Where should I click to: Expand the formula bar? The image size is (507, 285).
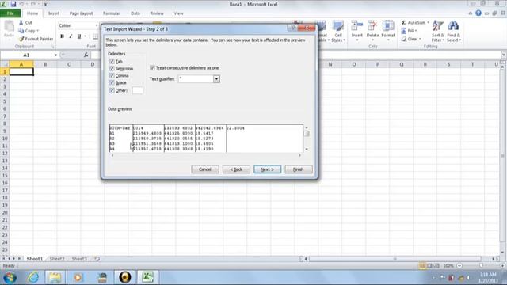504,55
